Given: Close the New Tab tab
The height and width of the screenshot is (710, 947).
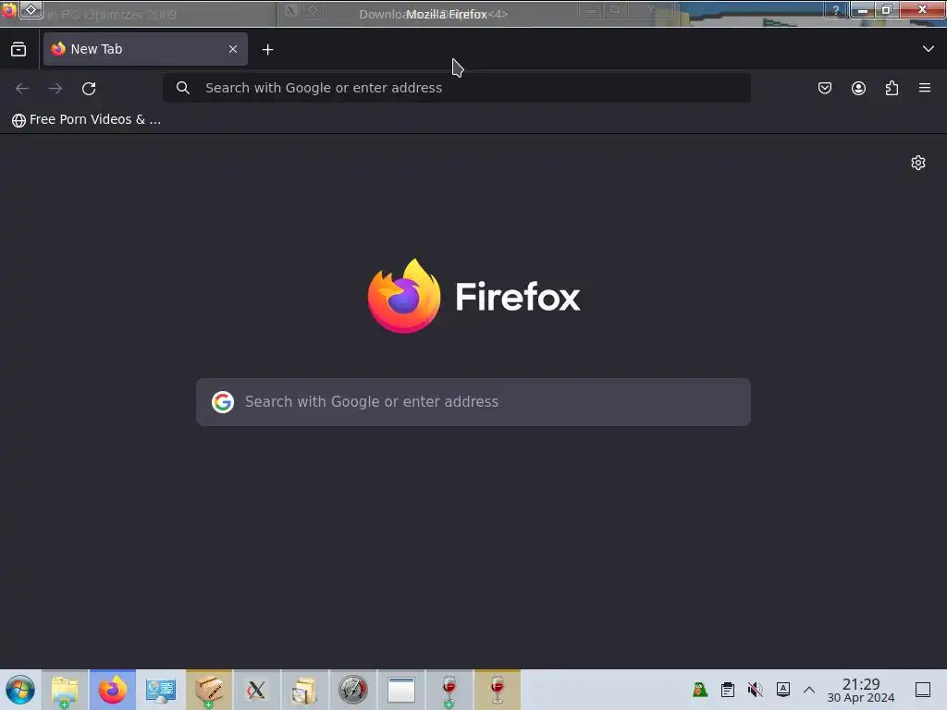Looking at the screenshot, I should 233,49.
